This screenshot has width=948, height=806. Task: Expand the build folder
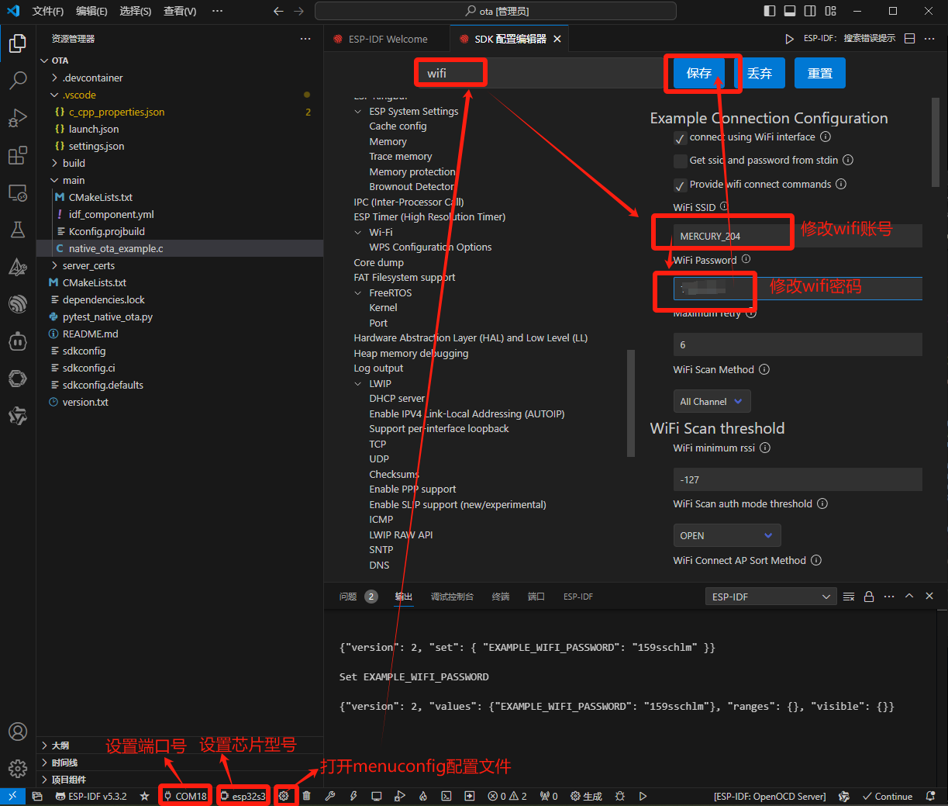74,163
